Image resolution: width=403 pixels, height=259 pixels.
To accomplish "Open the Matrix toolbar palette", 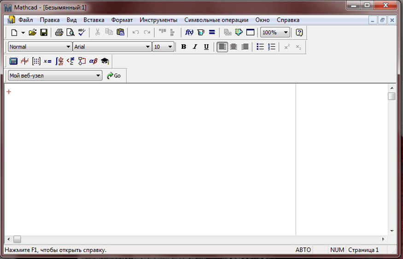I will 36,61.
